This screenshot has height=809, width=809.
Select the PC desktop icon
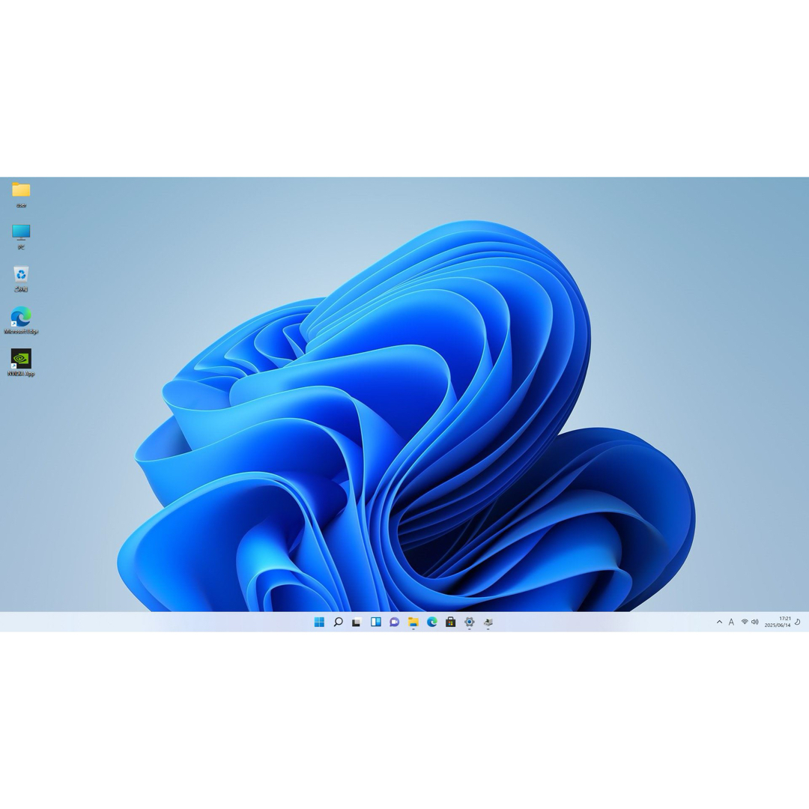point(21,237)
